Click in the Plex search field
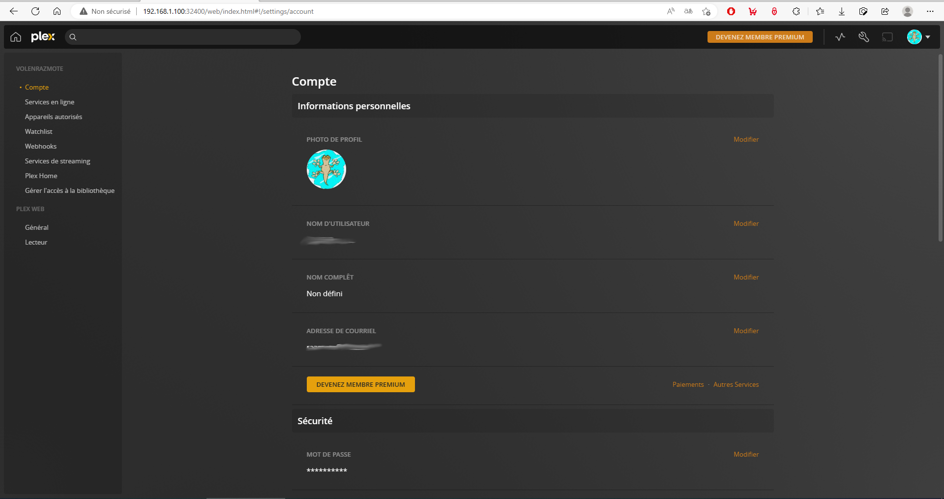The width and height of the screenshot is (944, 499). (183, 37)
